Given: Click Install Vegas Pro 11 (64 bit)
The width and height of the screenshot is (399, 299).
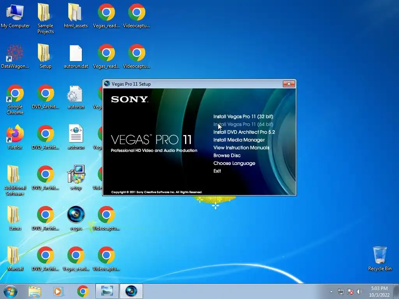Looking at the screenshot, I should (243, 124).
